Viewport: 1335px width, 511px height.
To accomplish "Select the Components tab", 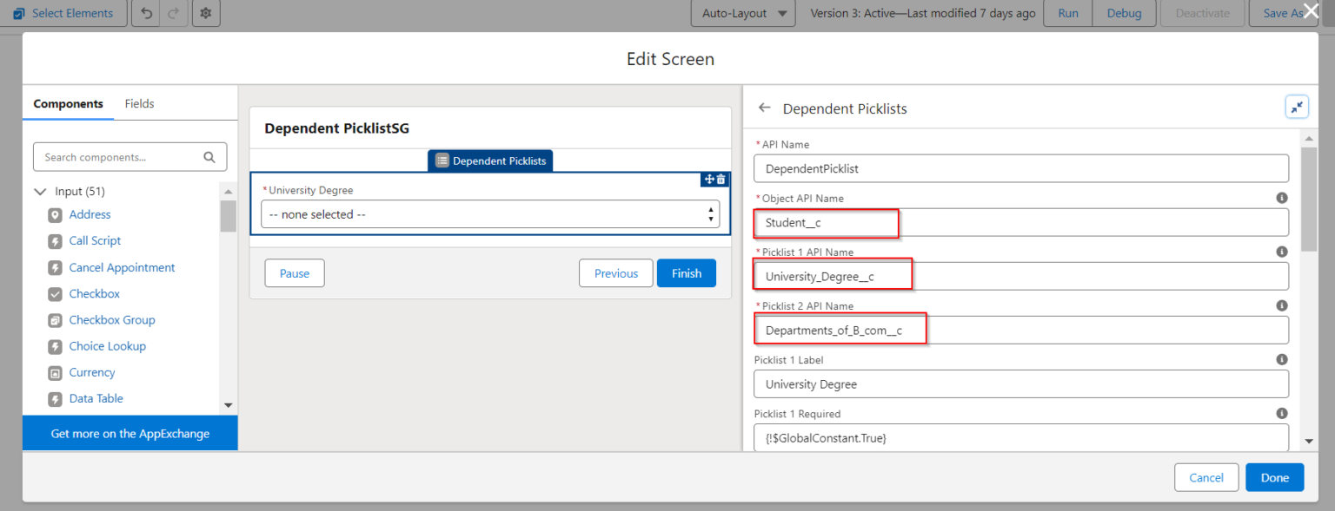I will point(68,102).
